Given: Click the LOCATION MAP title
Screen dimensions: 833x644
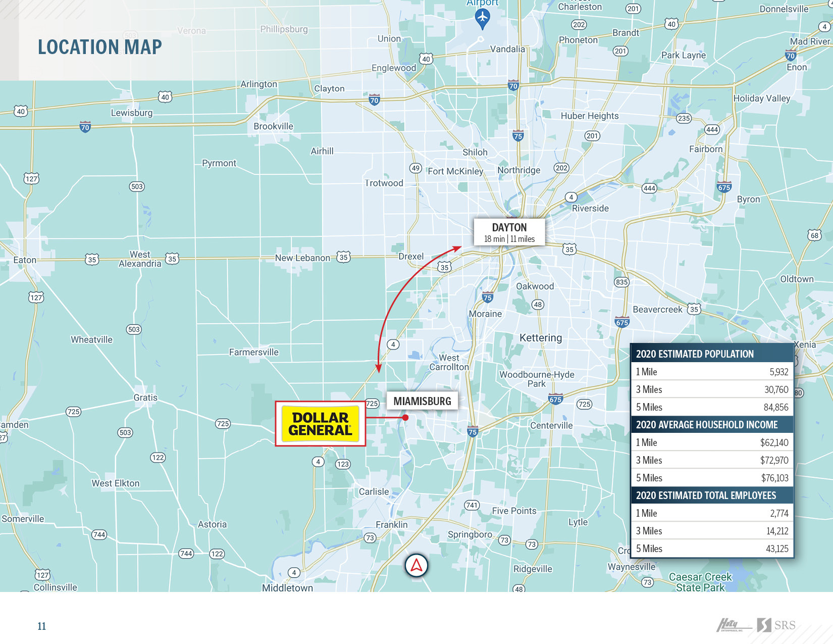Looking at the screenshot, I should pos(100,47).
